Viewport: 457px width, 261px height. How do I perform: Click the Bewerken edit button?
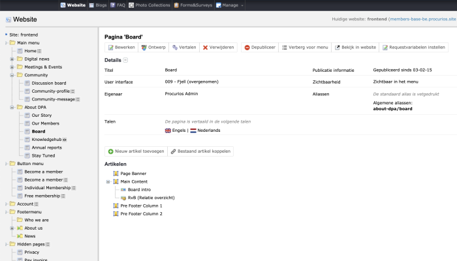tap(121, 48)
